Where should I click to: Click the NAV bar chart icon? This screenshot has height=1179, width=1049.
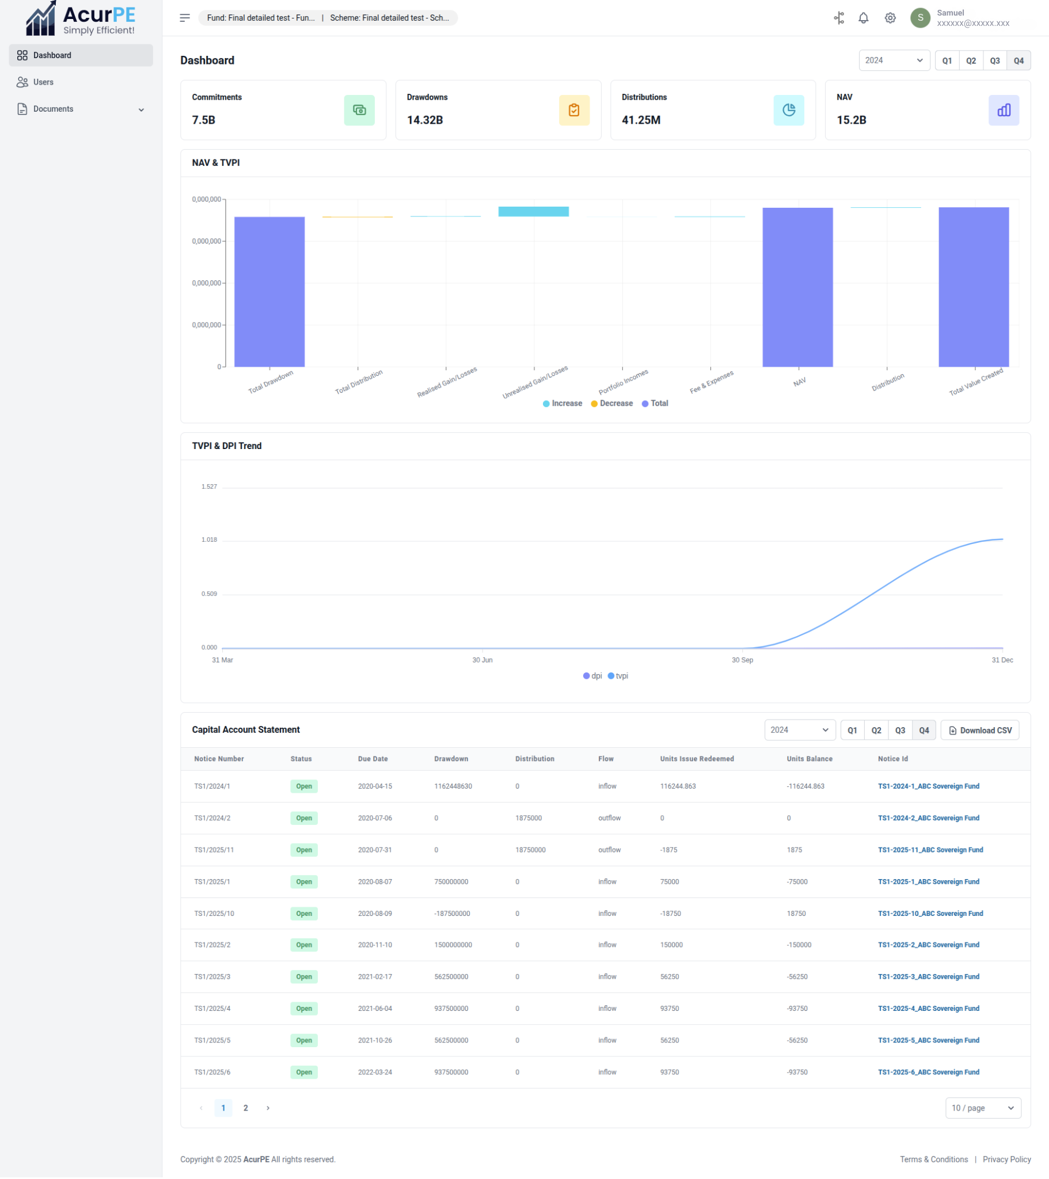tap(1003, 110)
